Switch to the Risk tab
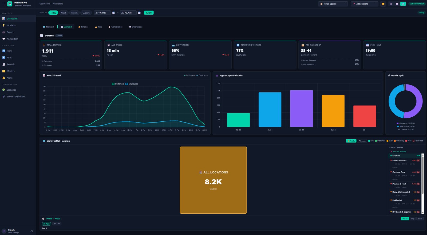Viewport: 427px width, 235px height. coord(98,27)
